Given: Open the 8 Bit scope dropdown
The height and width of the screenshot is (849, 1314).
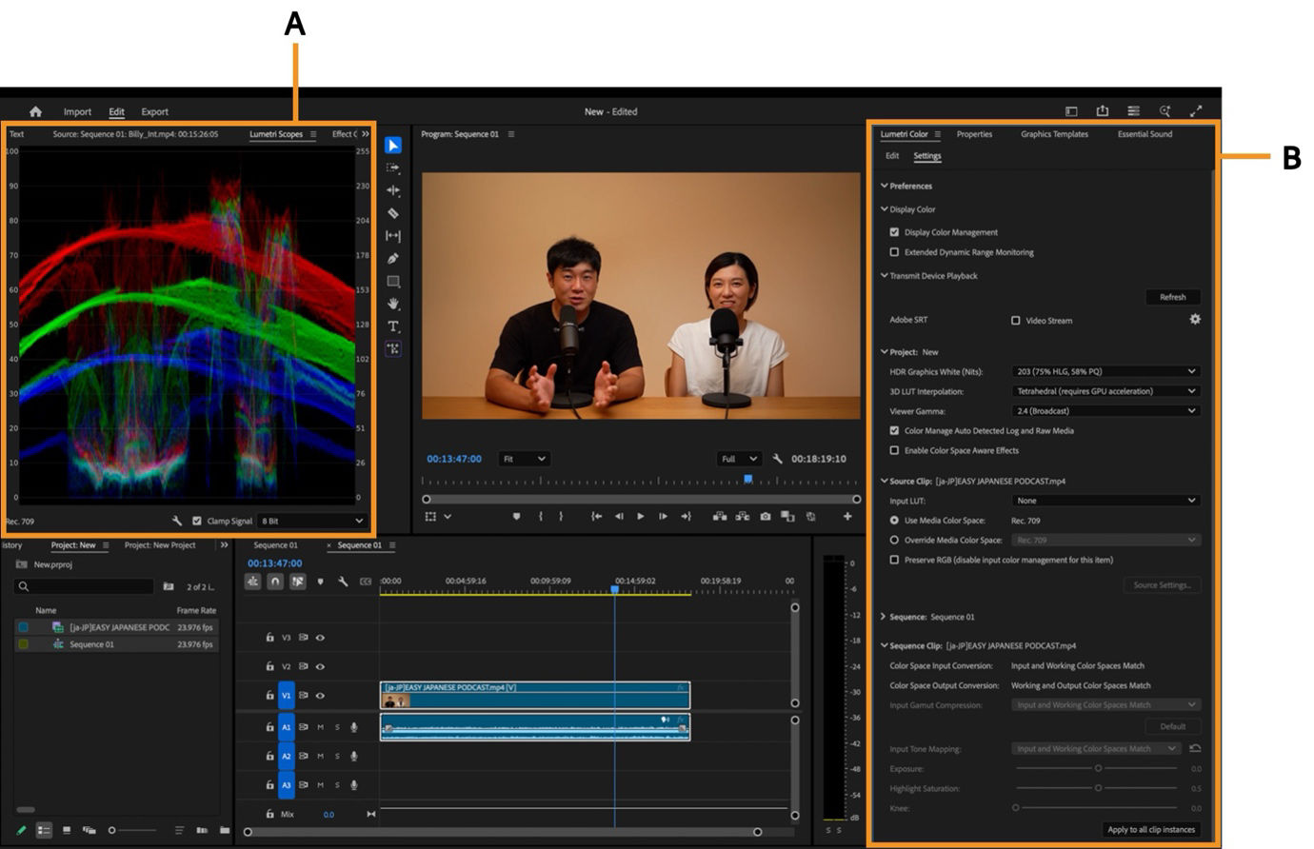Looking at the screenshot, I should point(309,522).
